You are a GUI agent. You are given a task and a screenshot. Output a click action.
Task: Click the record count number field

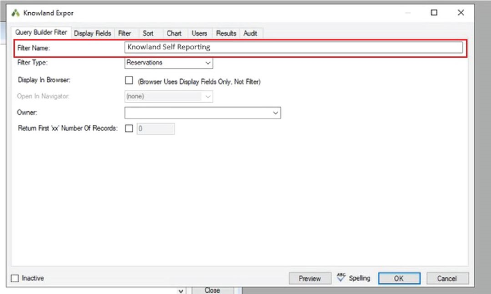pos(156,129)
